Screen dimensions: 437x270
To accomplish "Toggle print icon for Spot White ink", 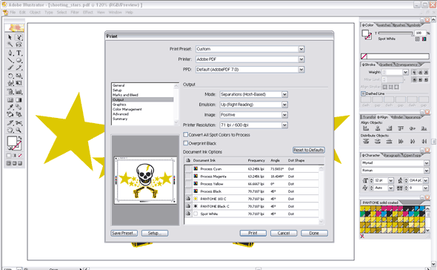I will click(x=188, y=214).
